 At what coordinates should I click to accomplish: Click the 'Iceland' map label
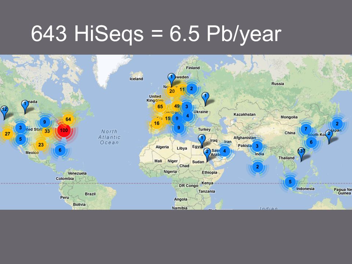click(136, 79)
